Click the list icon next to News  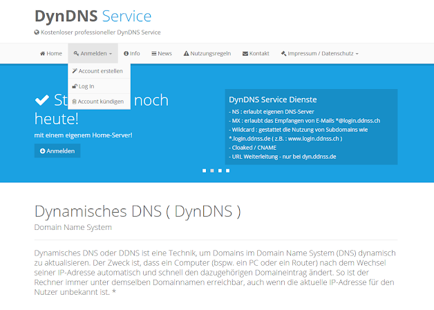(x=154, y=53)
